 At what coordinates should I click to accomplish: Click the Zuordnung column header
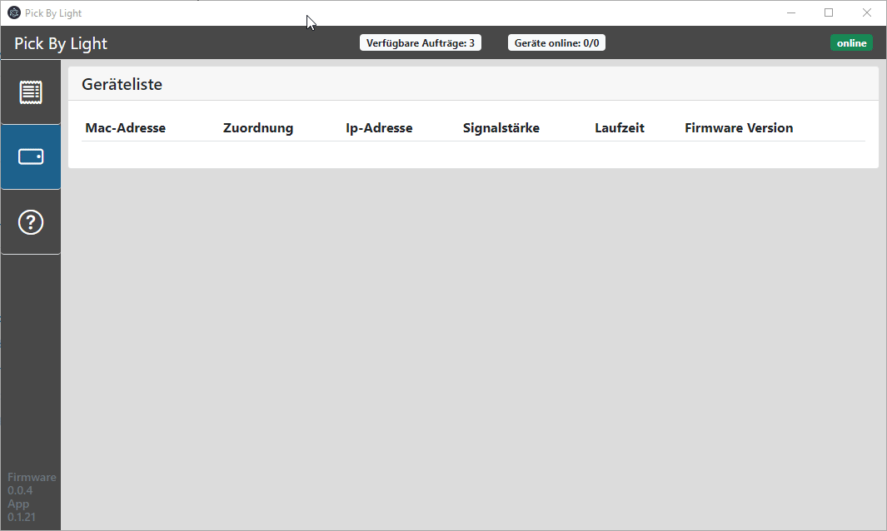258,128
